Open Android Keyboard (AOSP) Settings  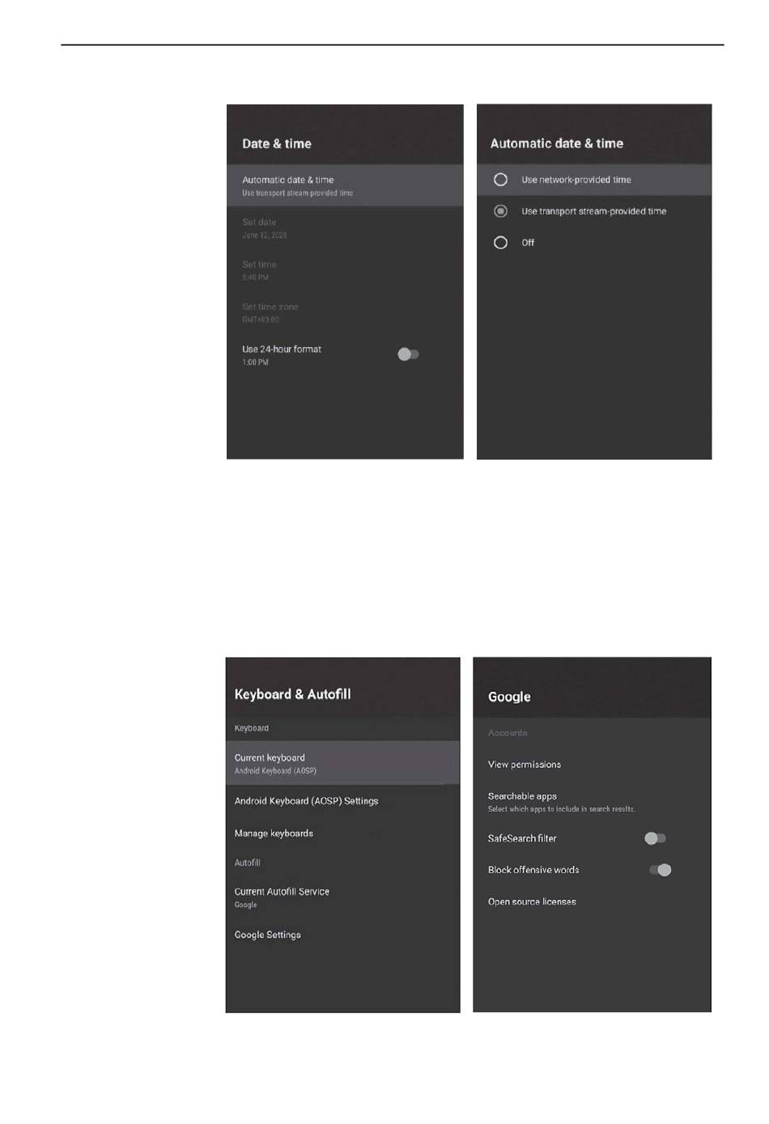(342, 801)
